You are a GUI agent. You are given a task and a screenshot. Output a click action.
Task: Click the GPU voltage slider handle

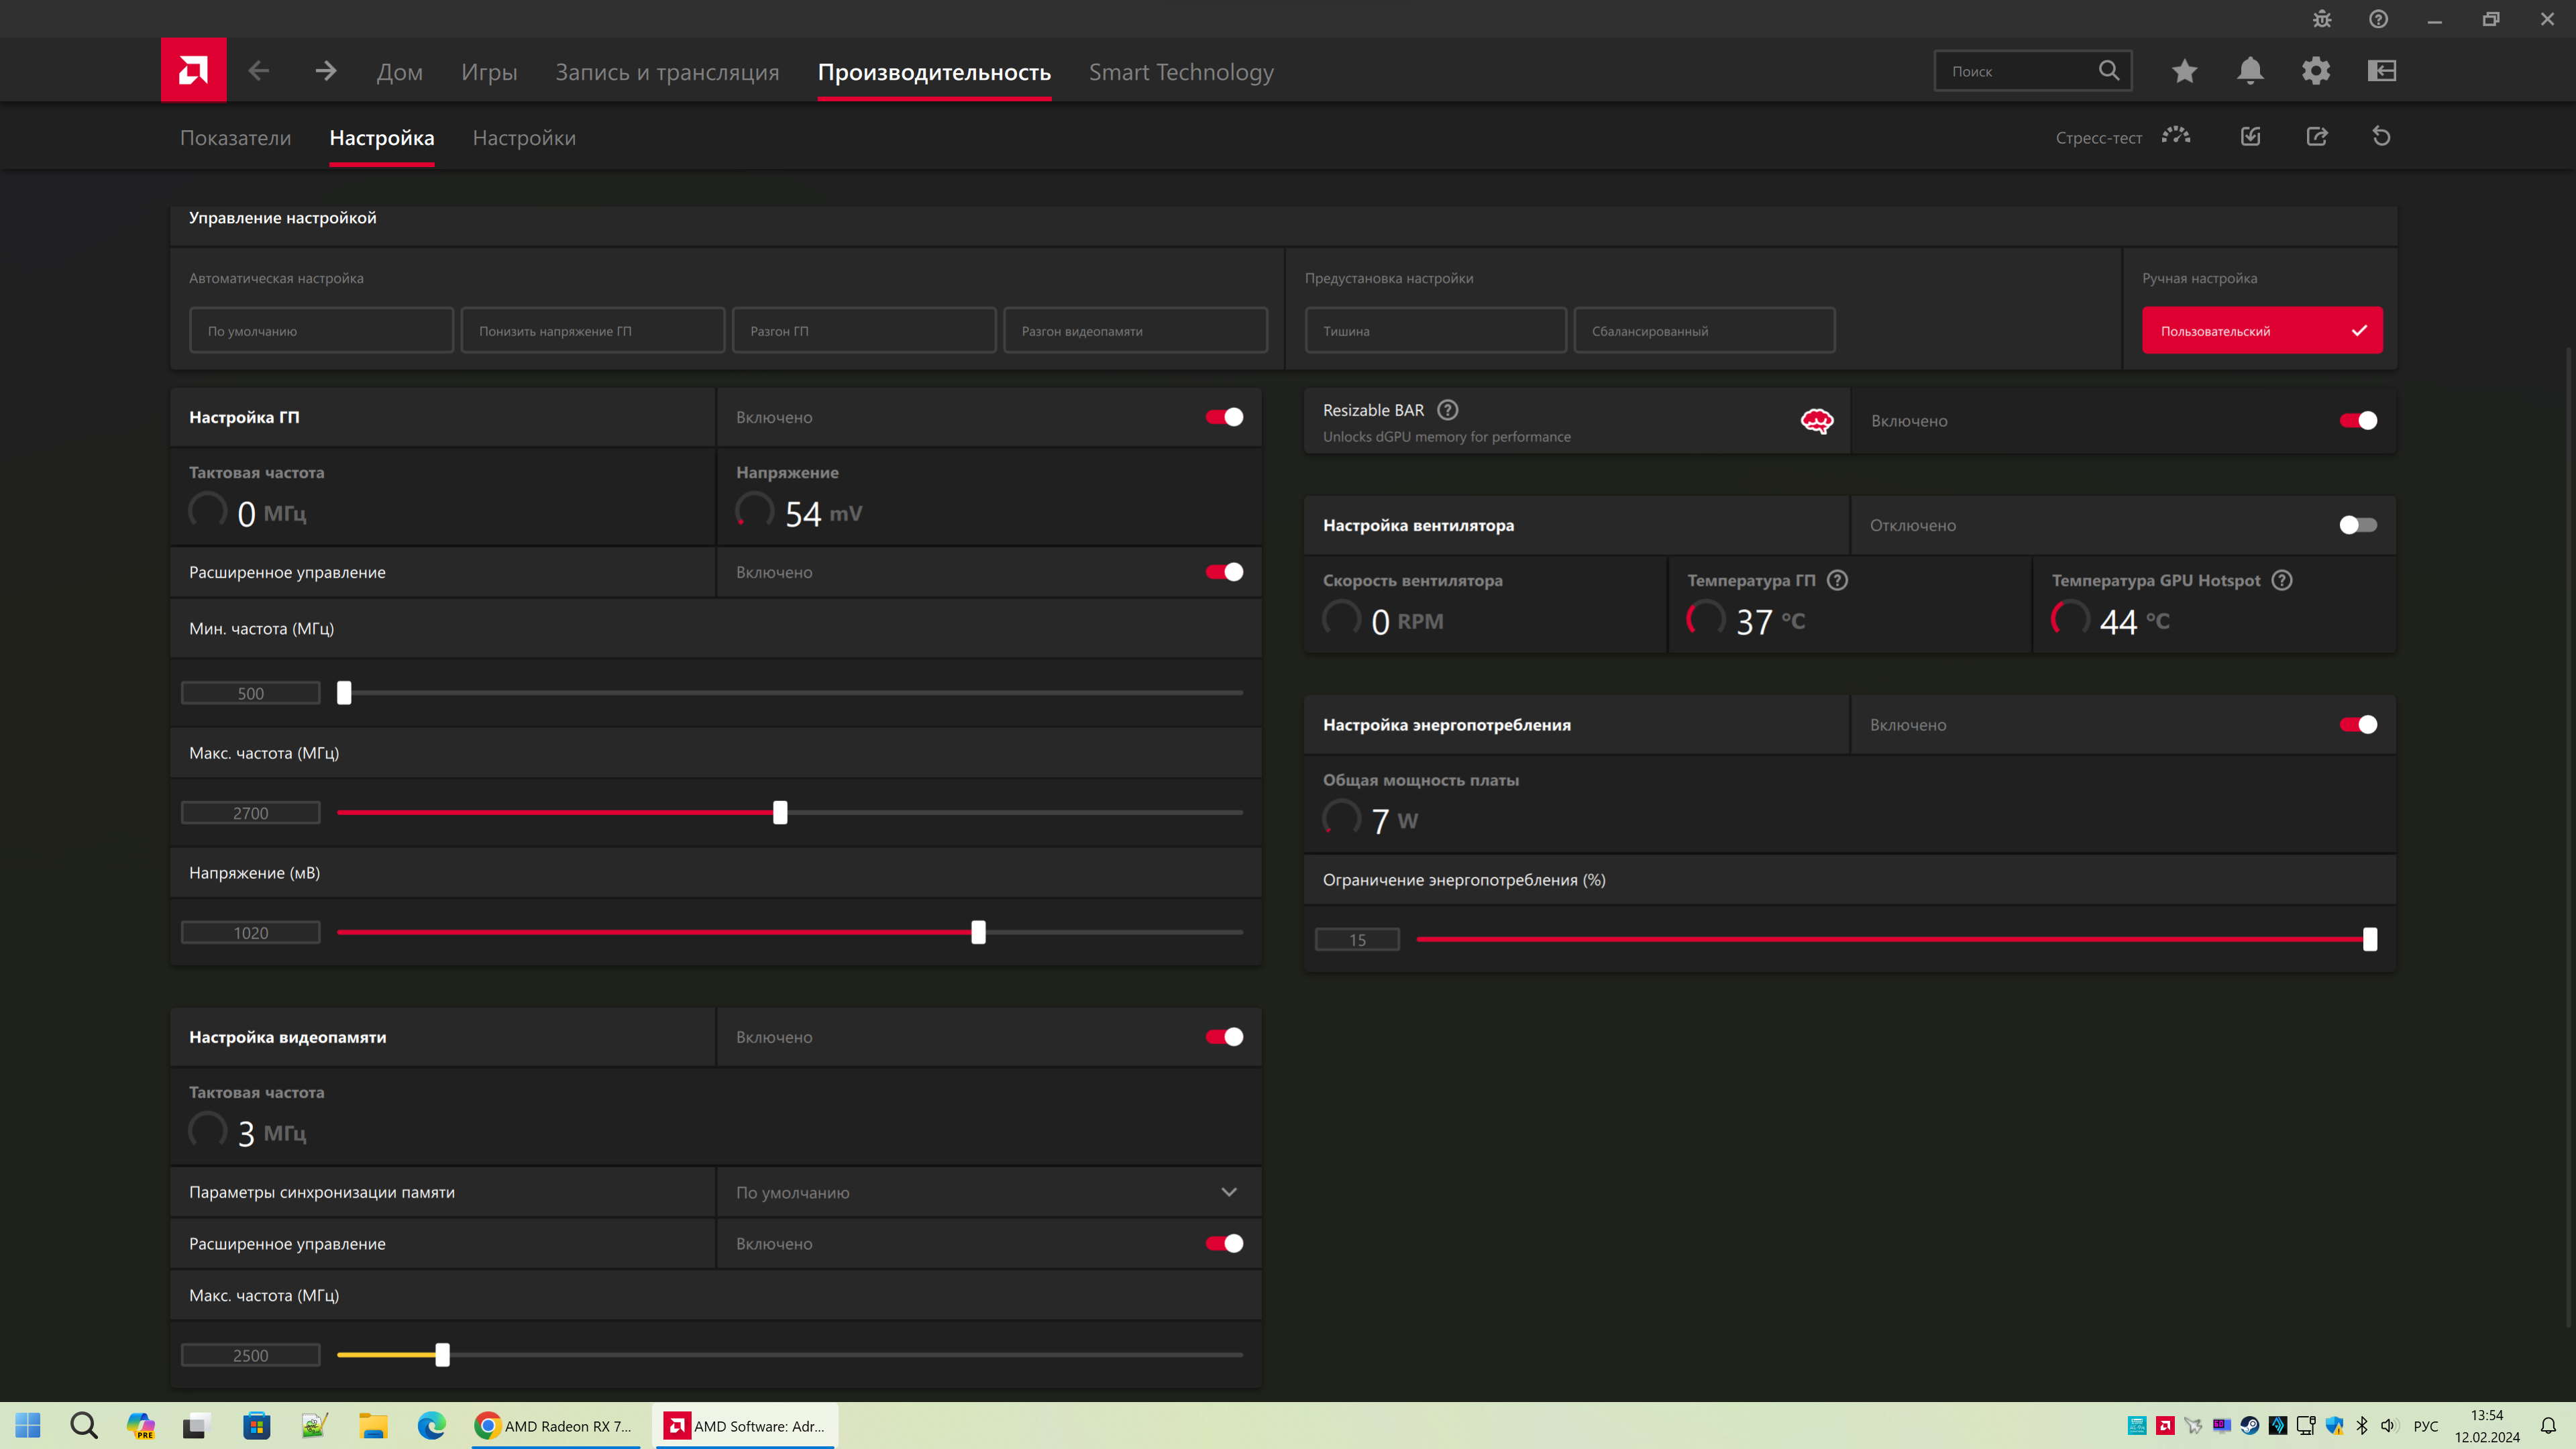pos(978,932)
